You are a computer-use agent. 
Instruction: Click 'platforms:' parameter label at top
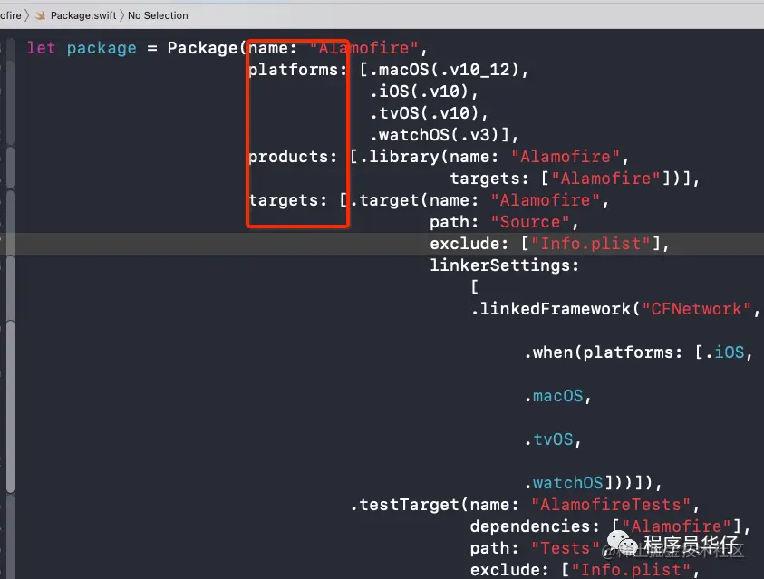point(297,70)
